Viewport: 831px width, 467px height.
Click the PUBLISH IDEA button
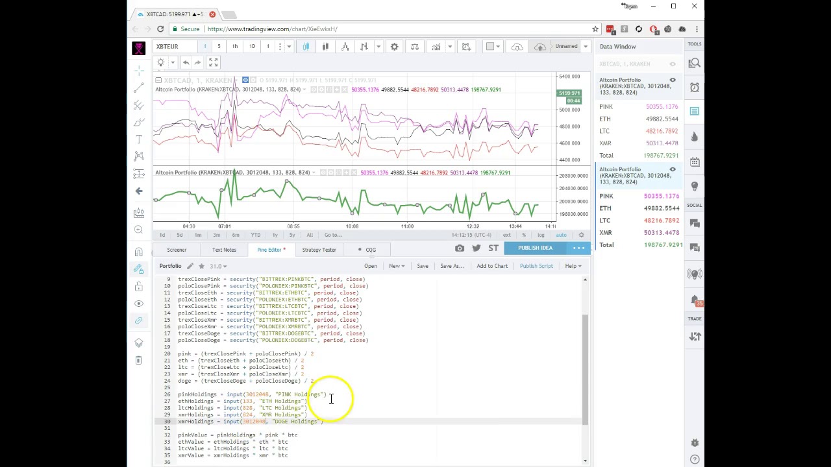[536, 248]
